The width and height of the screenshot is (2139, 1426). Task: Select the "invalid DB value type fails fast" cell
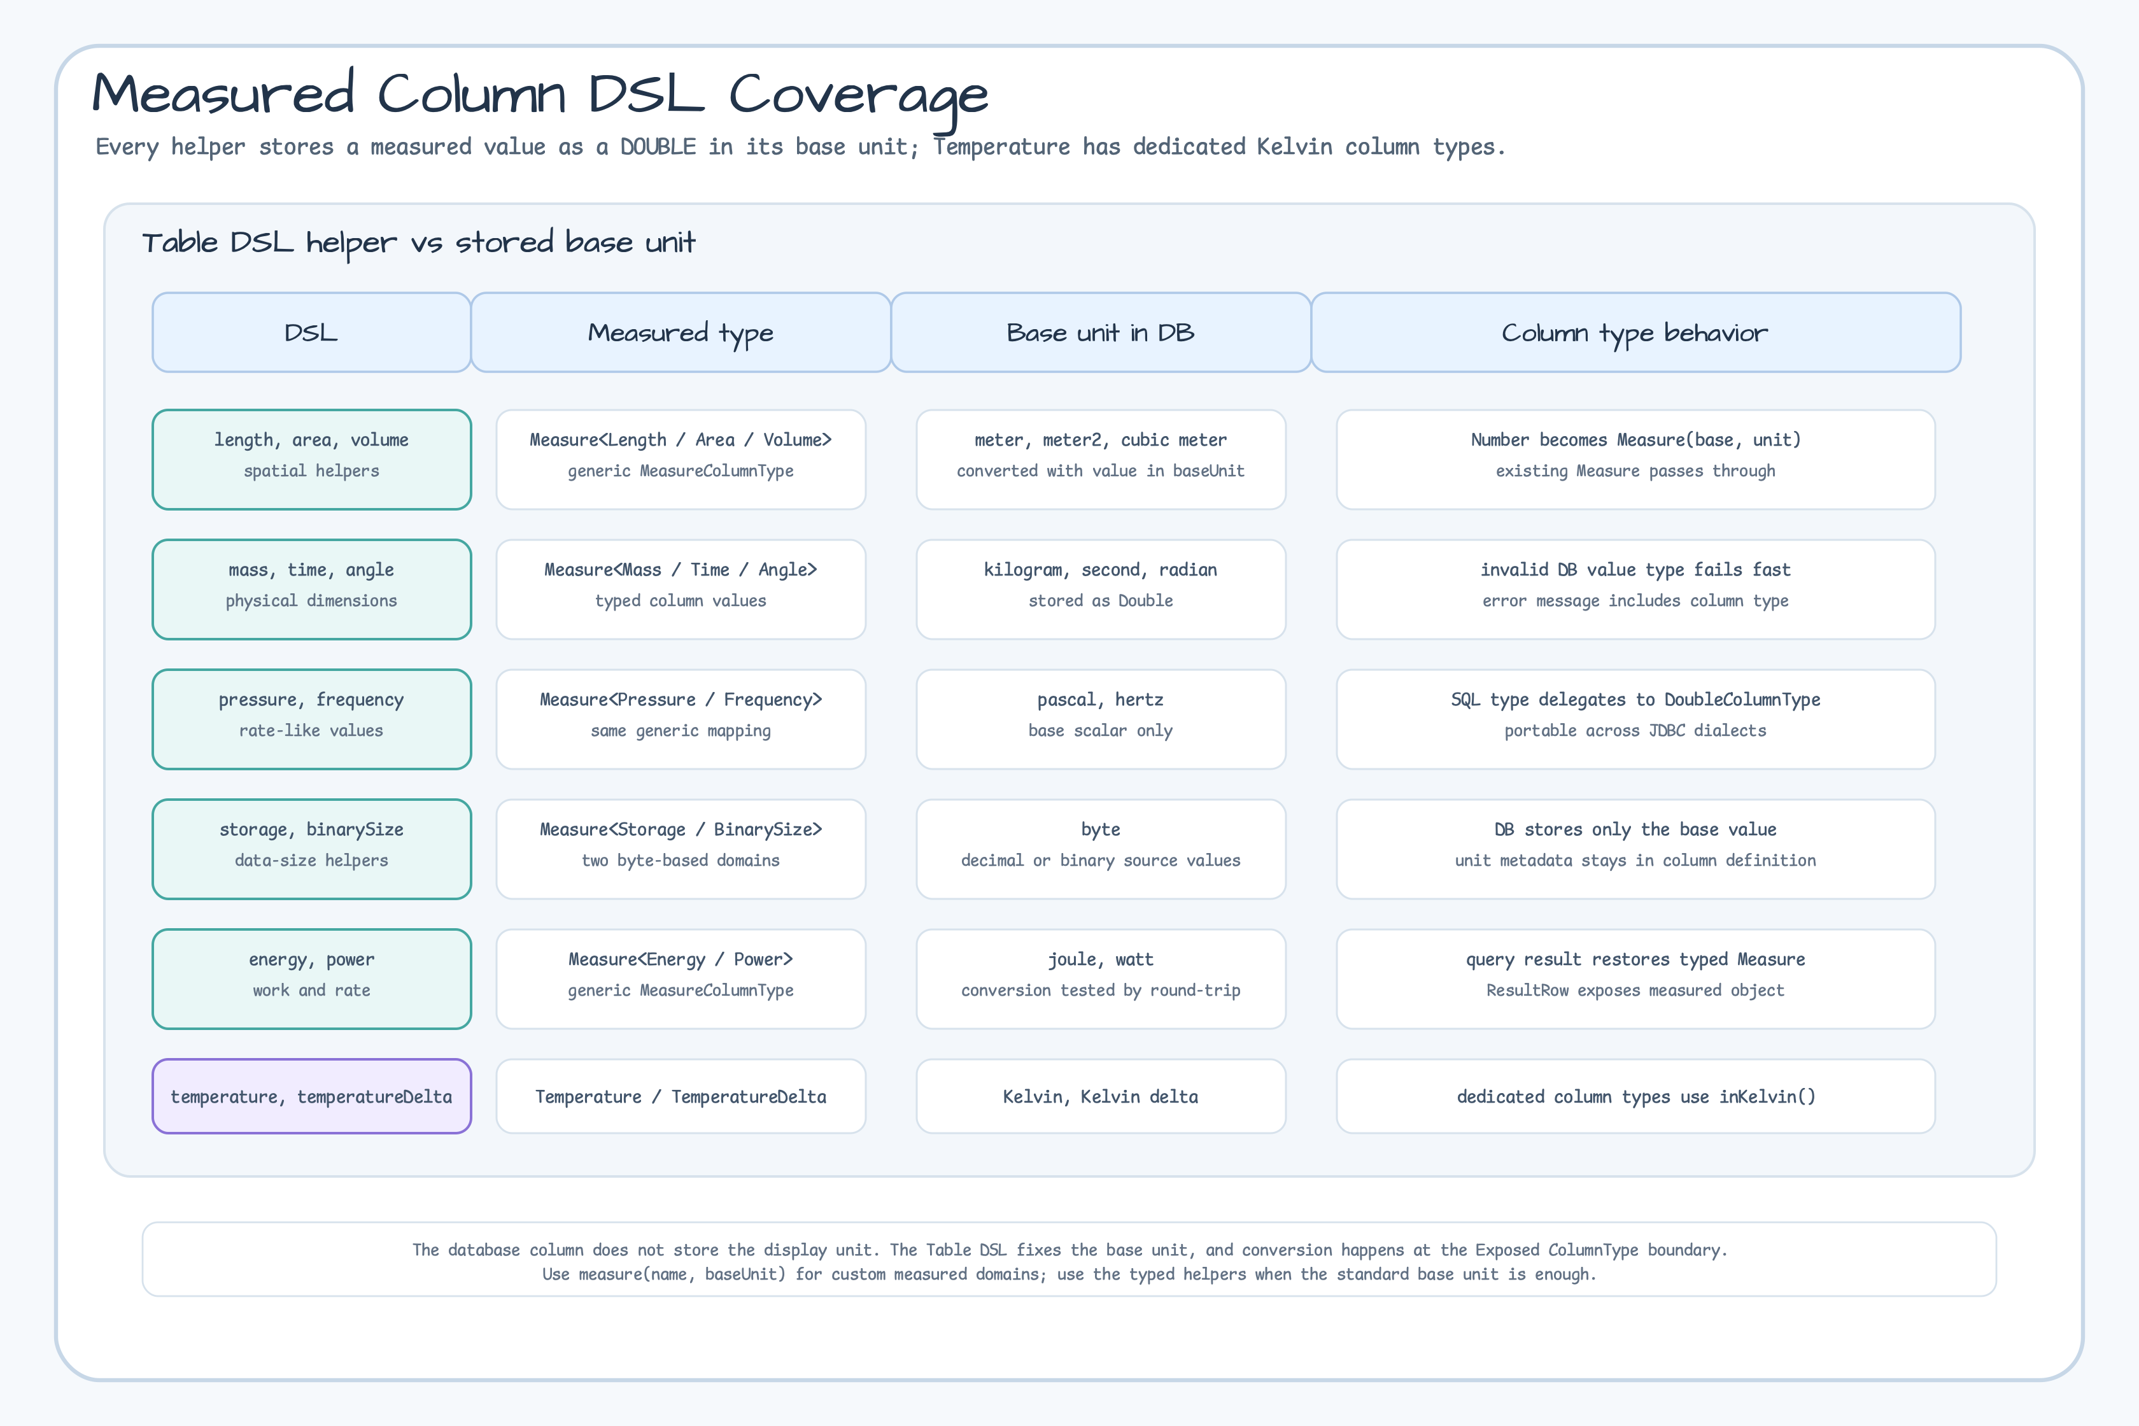click(1635, 589)
